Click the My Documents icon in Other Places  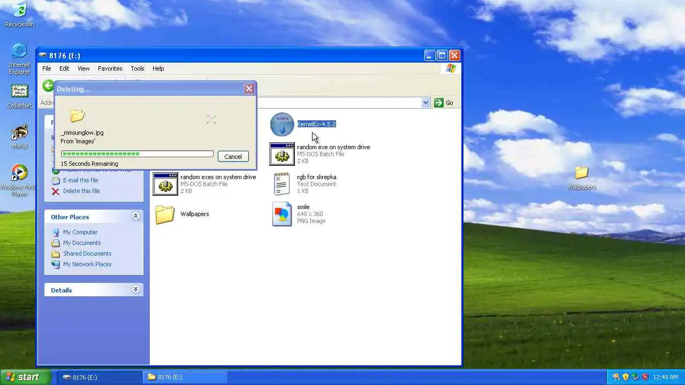[56, 243]
